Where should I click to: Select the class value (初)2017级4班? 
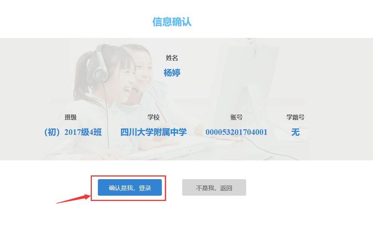[73, 132]
